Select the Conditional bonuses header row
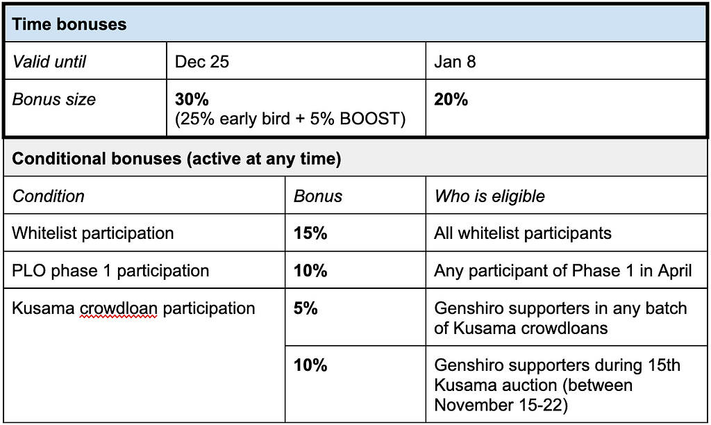 (x=355, y=158)
